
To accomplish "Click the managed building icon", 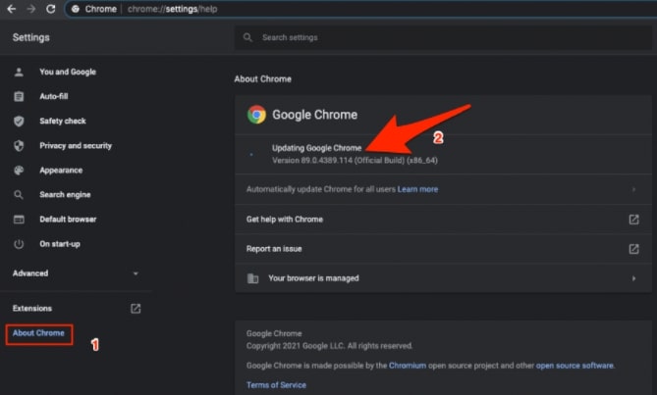I will tap(252, 278).
